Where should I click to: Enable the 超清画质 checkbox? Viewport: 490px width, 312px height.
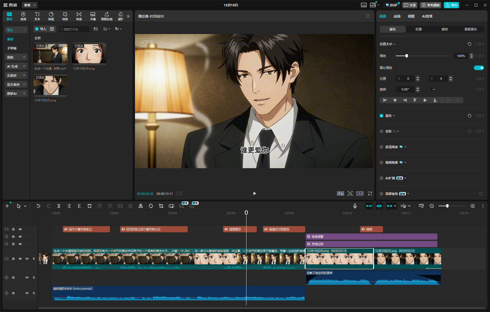coord(381,147)
